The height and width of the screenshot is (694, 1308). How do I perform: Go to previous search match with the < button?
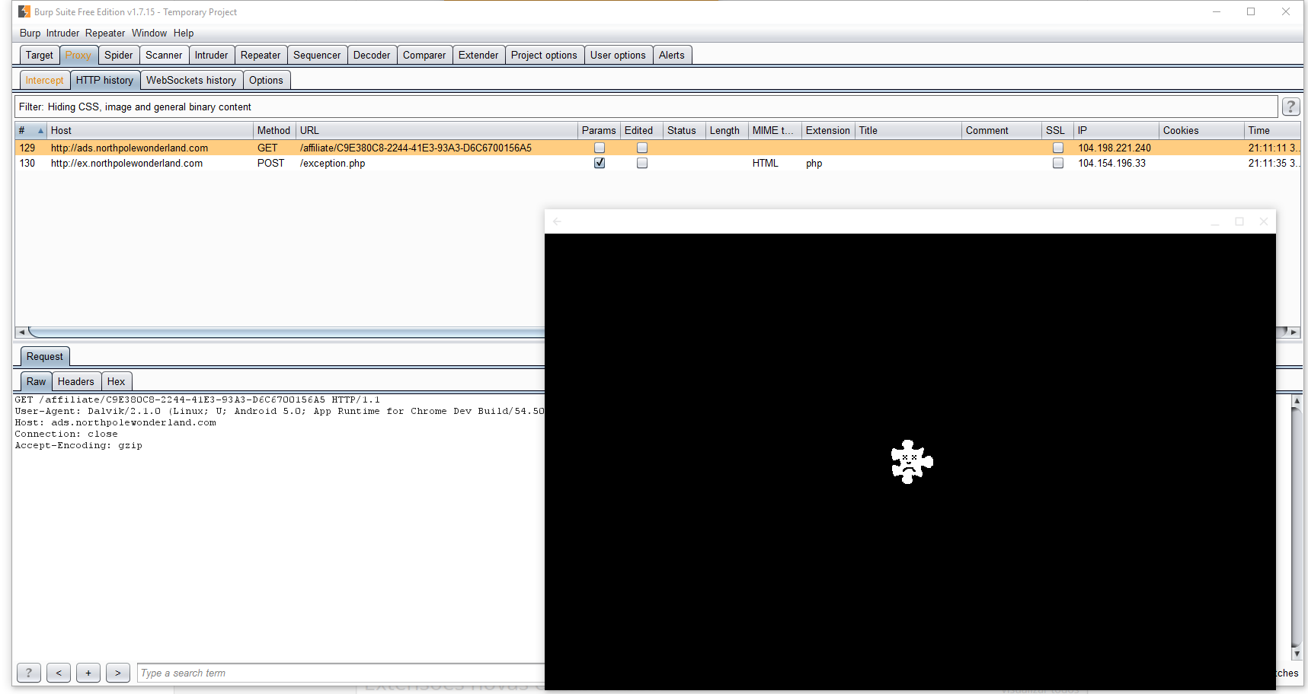59,673
